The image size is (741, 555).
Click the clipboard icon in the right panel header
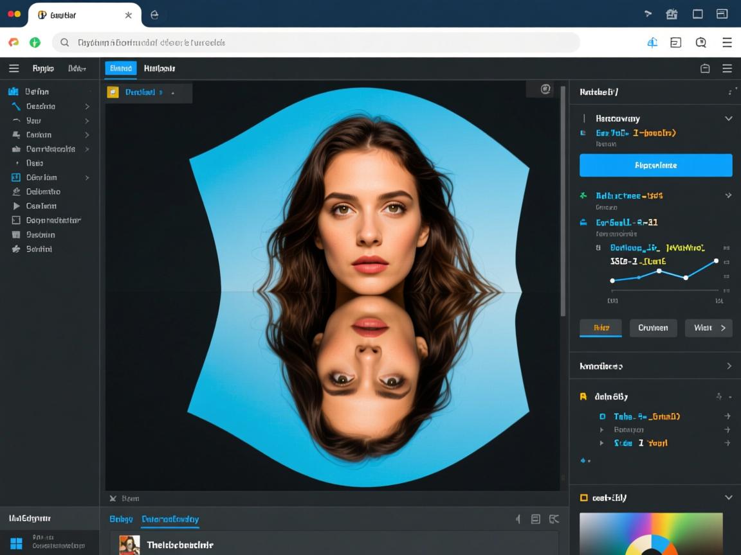(705, 69)
